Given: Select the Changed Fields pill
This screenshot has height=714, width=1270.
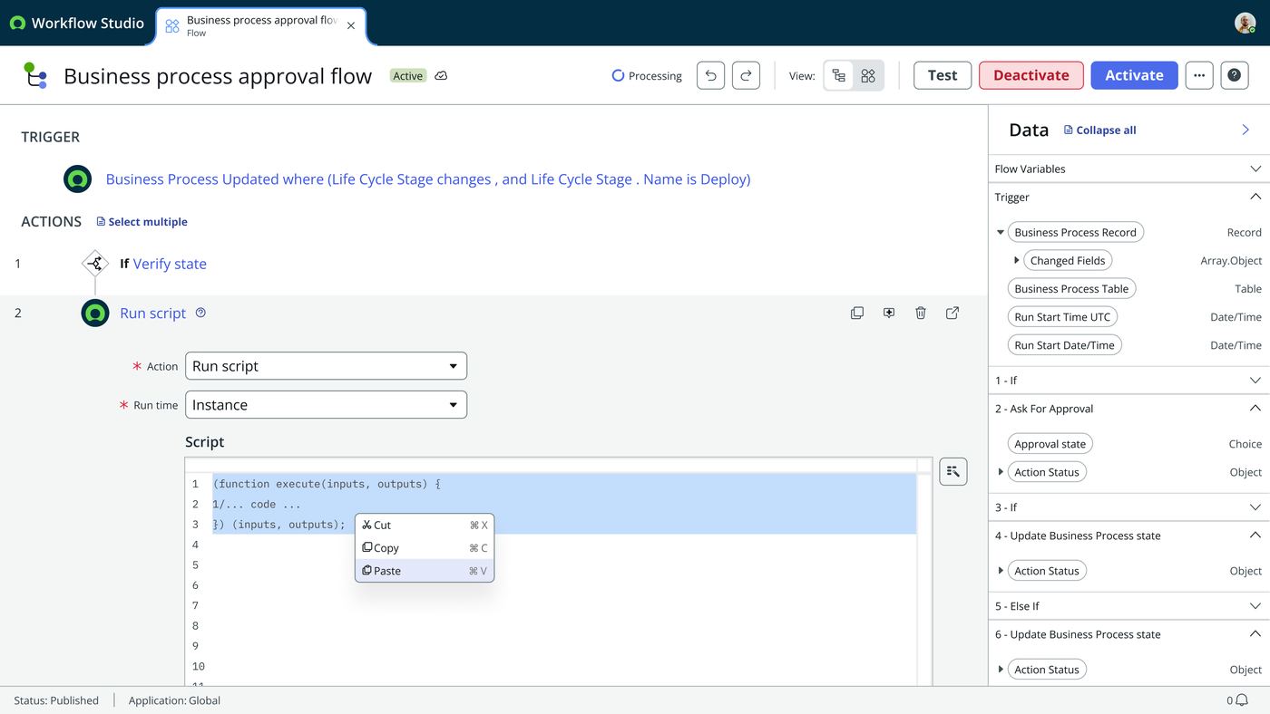Looking at the screenshot, I should (x=1068, y=261).
